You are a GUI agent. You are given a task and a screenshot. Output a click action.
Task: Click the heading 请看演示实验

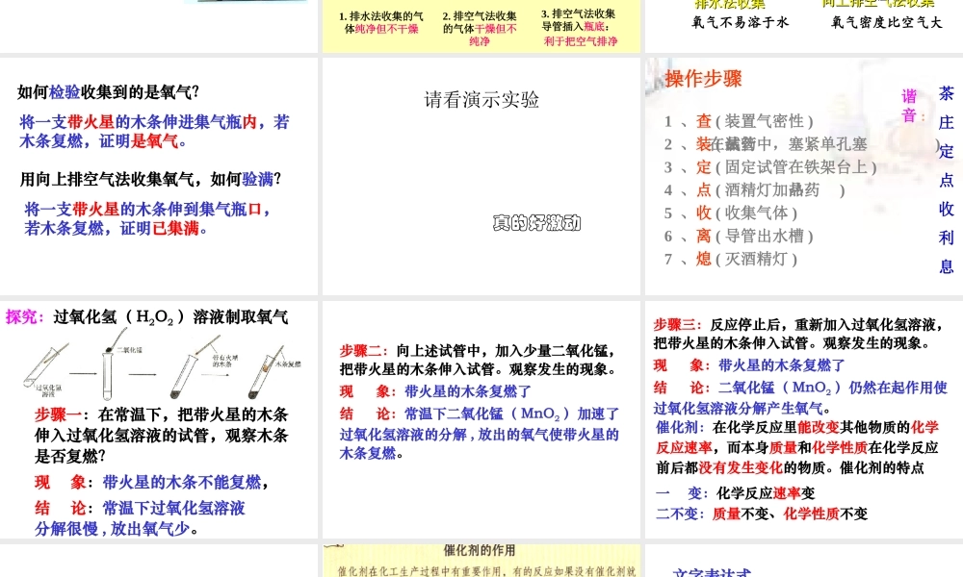(481, 99)
